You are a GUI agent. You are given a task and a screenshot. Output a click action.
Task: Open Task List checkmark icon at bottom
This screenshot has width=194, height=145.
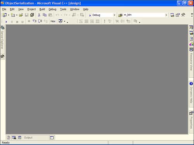[x=9, y=138]
